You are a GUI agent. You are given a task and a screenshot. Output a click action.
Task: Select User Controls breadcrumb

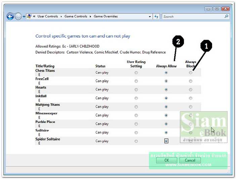coord(48,16)
